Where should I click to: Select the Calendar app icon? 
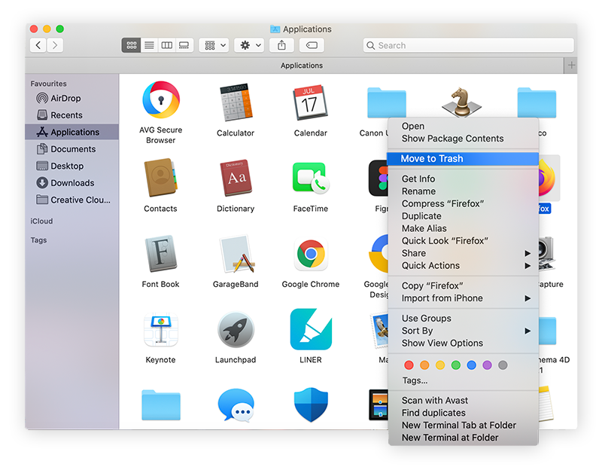(310, 102)
